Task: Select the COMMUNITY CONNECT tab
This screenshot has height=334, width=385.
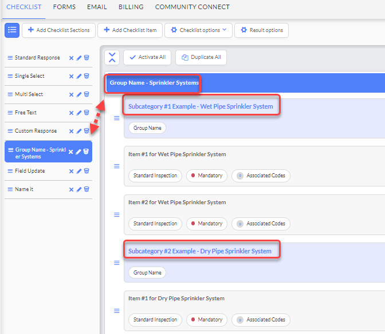Action: tap(192, 7)
